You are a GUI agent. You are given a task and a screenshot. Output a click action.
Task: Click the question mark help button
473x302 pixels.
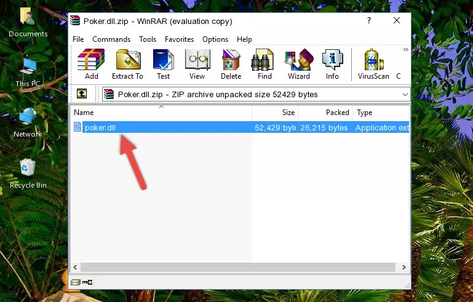tap(369, 20)
